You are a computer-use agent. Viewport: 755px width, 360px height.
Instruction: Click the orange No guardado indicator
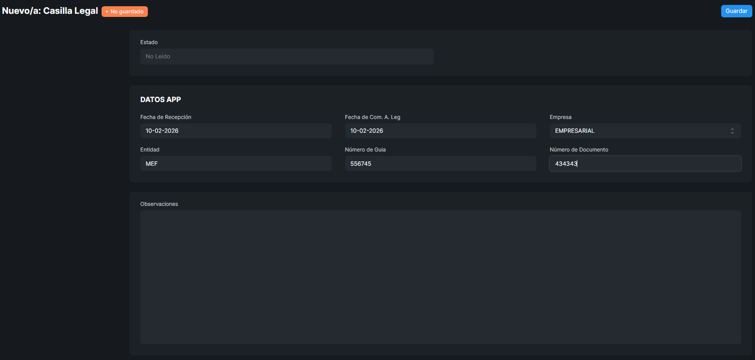[x=125, y=12]
